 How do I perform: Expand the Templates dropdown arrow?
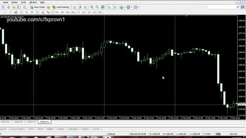coord(138,7)
